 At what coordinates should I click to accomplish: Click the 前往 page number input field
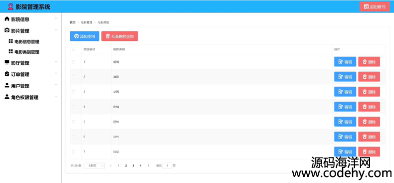(x=168, y=166)
